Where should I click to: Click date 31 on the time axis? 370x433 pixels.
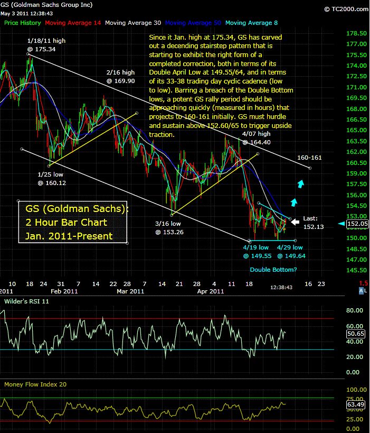(61, 284)
